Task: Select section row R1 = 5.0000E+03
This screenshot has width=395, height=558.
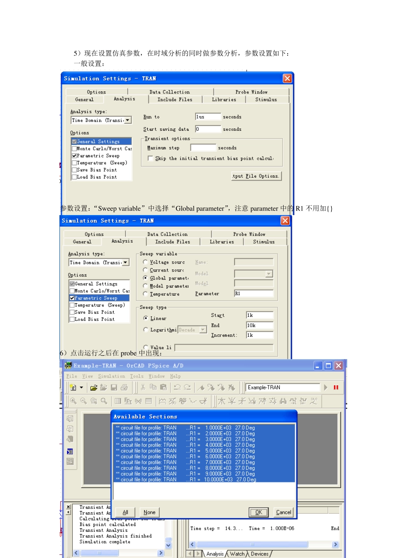Action: pos(204,451)
